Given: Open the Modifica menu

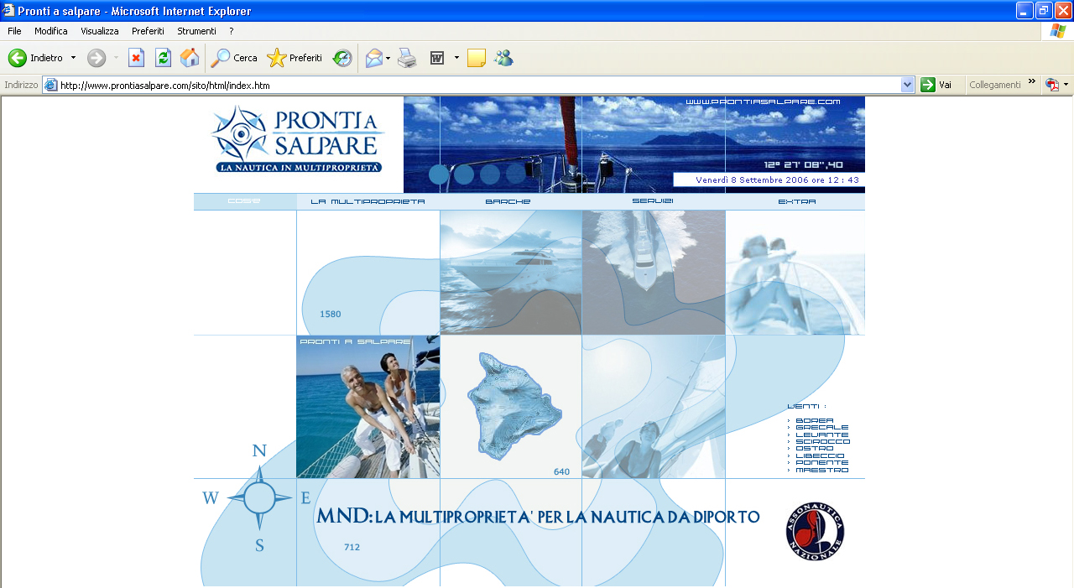Looking at the screenshot, I should click(51, 31).
